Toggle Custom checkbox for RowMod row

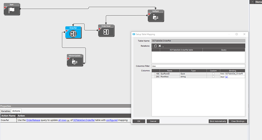pyautogui.click(x=213, y=77)
